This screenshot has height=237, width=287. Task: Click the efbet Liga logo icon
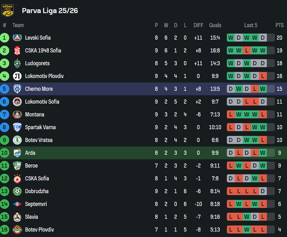tap(8, 10)
